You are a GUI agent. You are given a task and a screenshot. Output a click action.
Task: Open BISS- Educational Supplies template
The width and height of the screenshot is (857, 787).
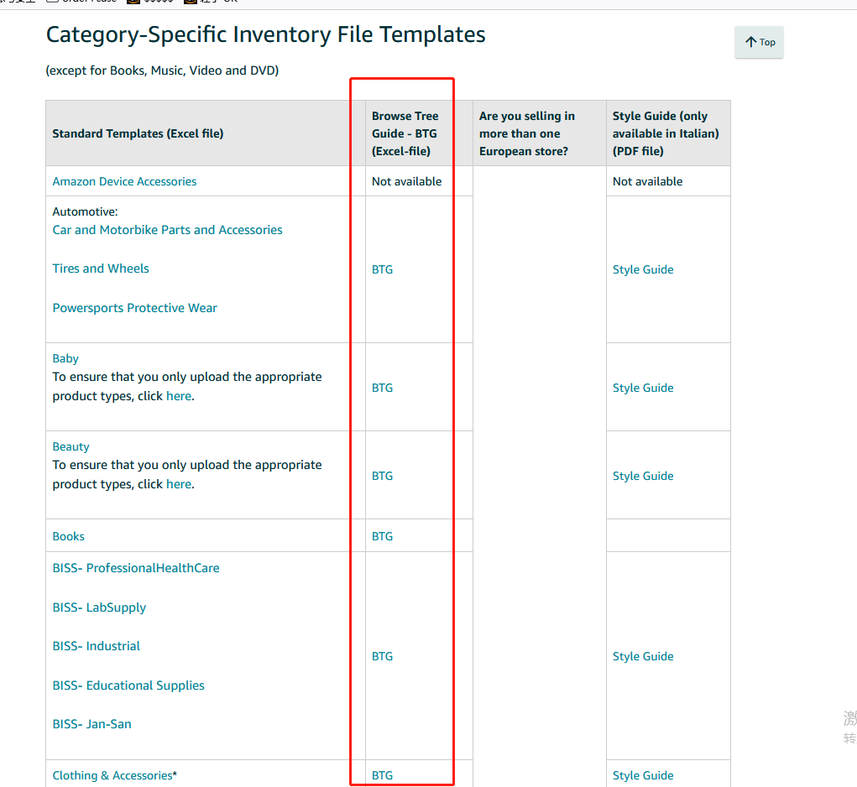pos(128,685)
